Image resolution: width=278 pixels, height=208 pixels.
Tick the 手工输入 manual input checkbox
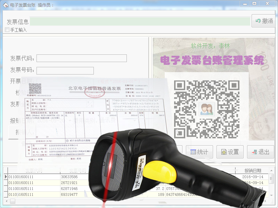[7, 30]
